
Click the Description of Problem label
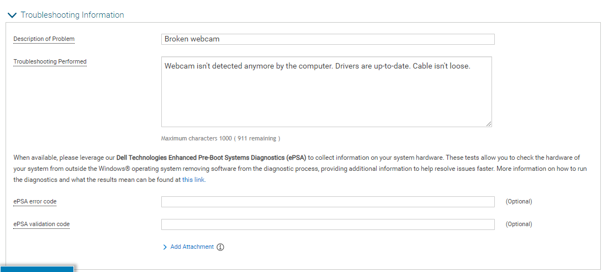(44, 39)
